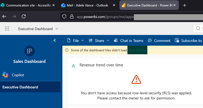Open the File menu dropdown
This screenshot has width=203, height=108.
point(76,41)
